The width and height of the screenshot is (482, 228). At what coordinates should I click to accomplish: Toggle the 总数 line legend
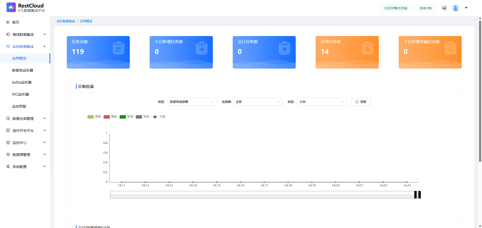coord(159,117)
